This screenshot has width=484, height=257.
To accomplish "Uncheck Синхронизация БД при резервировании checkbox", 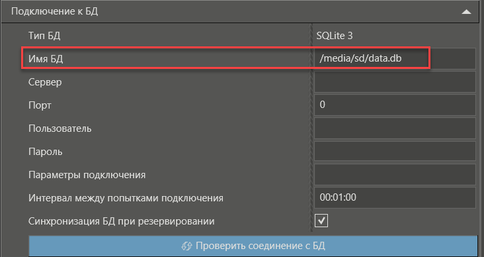I will coord(321,221).
